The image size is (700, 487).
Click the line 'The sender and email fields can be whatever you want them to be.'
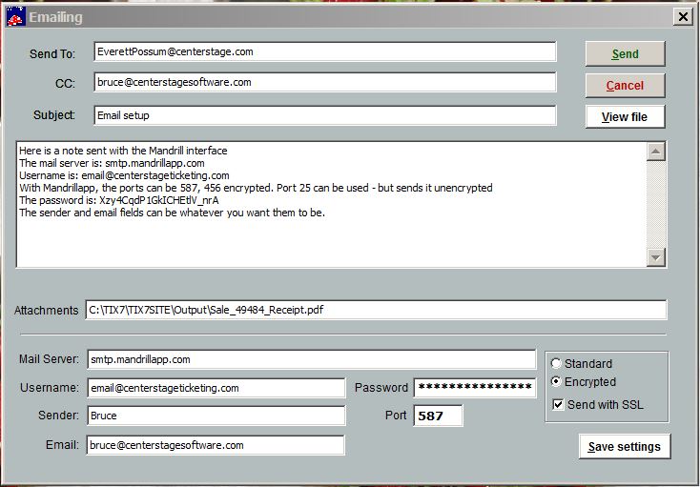172,213
